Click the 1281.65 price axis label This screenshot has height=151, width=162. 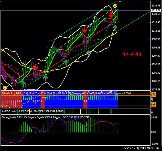coord(156,81)
